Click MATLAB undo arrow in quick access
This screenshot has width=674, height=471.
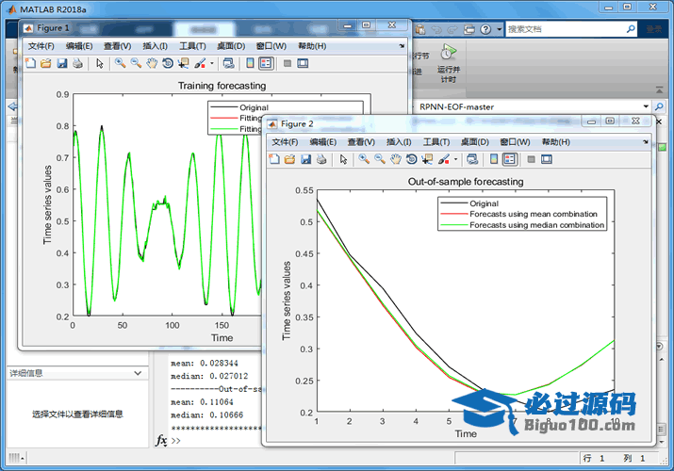[x=436, y=29]
